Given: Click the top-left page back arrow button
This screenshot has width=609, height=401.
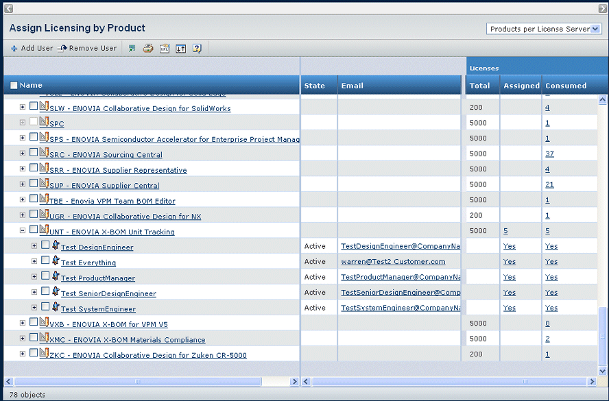Looking at the screenshot, I should (8, 8).
